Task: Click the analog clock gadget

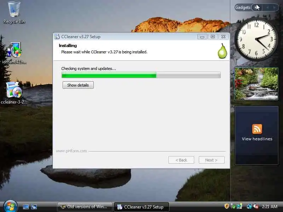Action: point(256,39)
